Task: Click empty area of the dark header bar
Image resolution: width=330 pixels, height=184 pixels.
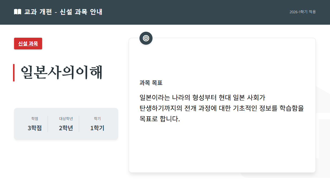Action: pyautogui.click(x=195, y=12)
